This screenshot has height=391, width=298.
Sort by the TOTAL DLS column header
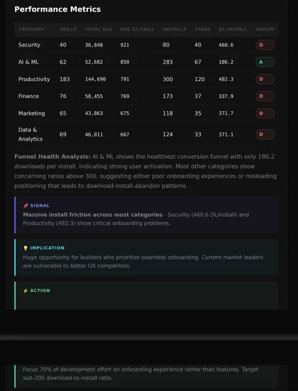pos(99,29)
